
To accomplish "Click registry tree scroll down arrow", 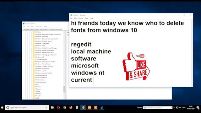I will point(64,98).
